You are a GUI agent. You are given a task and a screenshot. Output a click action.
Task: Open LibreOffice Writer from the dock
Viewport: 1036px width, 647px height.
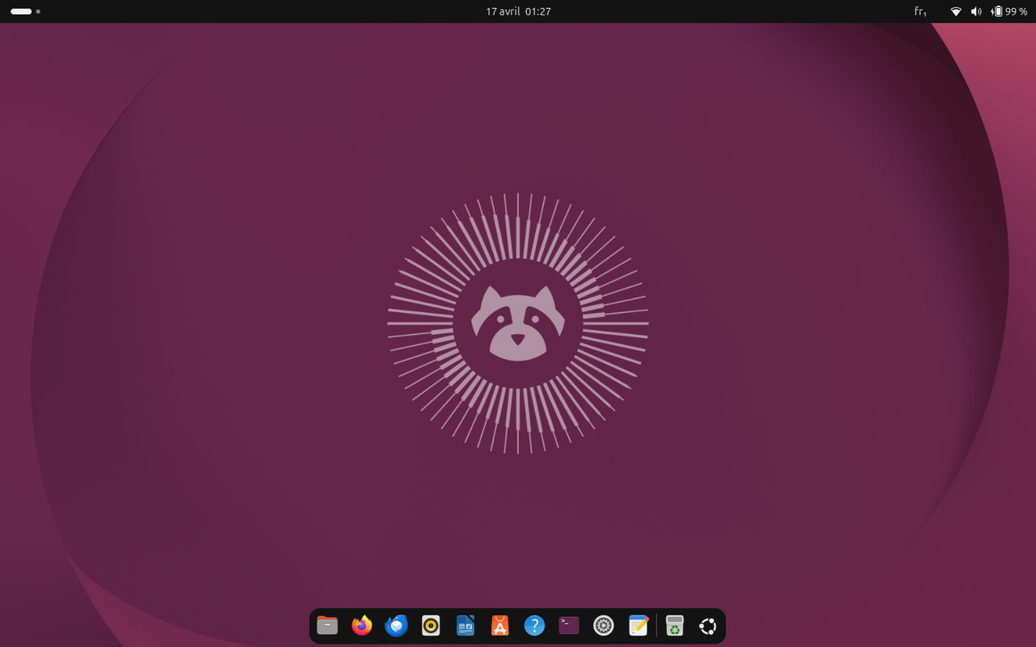[x=465, y=625]
